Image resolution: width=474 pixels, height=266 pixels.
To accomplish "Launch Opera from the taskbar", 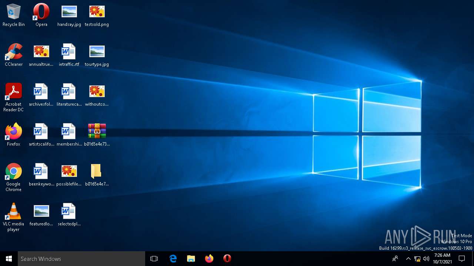I will pos(227,259).
